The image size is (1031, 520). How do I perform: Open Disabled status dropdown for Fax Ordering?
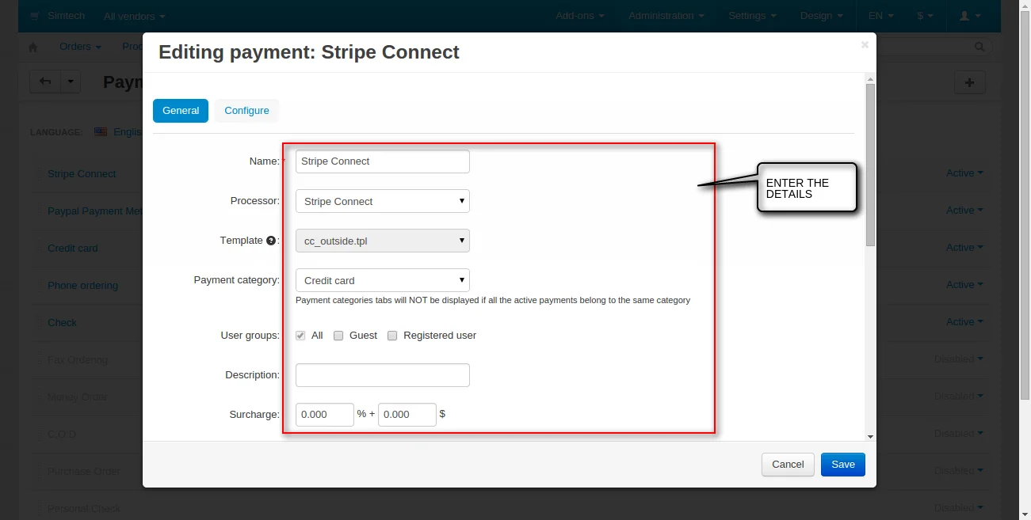point(959,359)
